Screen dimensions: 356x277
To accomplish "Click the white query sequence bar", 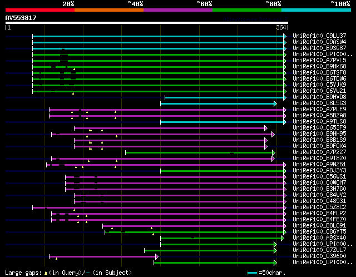I will (147, 23).
